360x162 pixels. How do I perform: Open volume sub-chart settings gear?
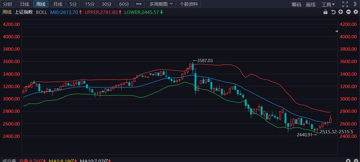click(356, 160)
